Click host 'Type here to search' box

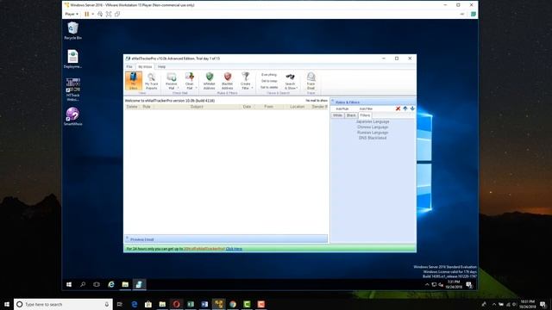point(63,304)
